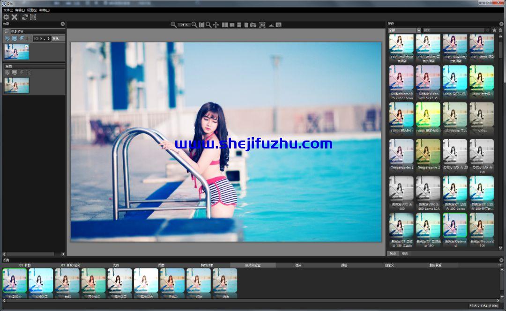
Task: Click the camera snapshot icon
Action: [253, 25]
